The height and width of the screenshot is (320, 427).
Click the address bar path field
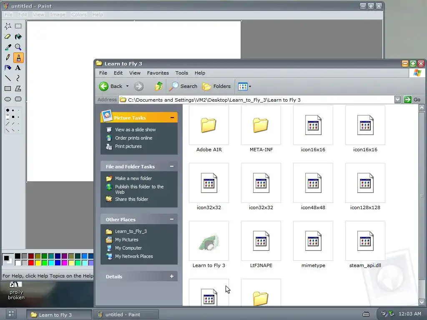point(256,100)
